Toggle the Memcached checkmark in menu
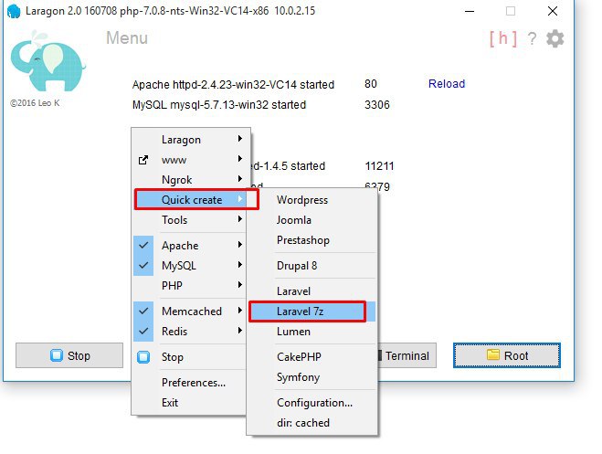The height and width of the screenshot is (454, 602). click(143, 311)
